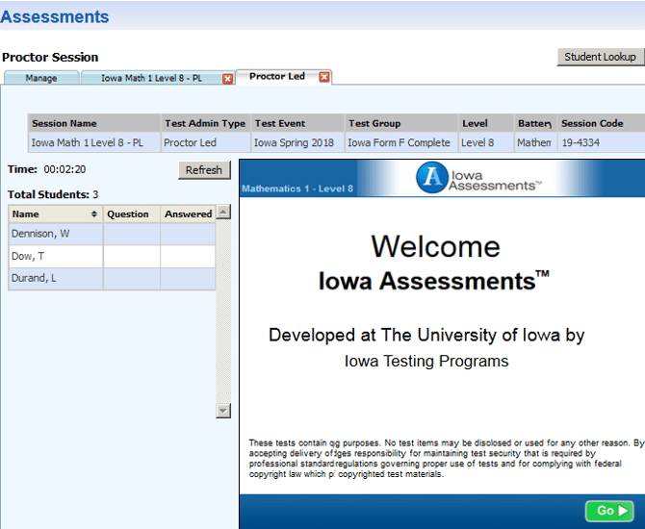Click the Test Event column header

(x=297, y=123)
